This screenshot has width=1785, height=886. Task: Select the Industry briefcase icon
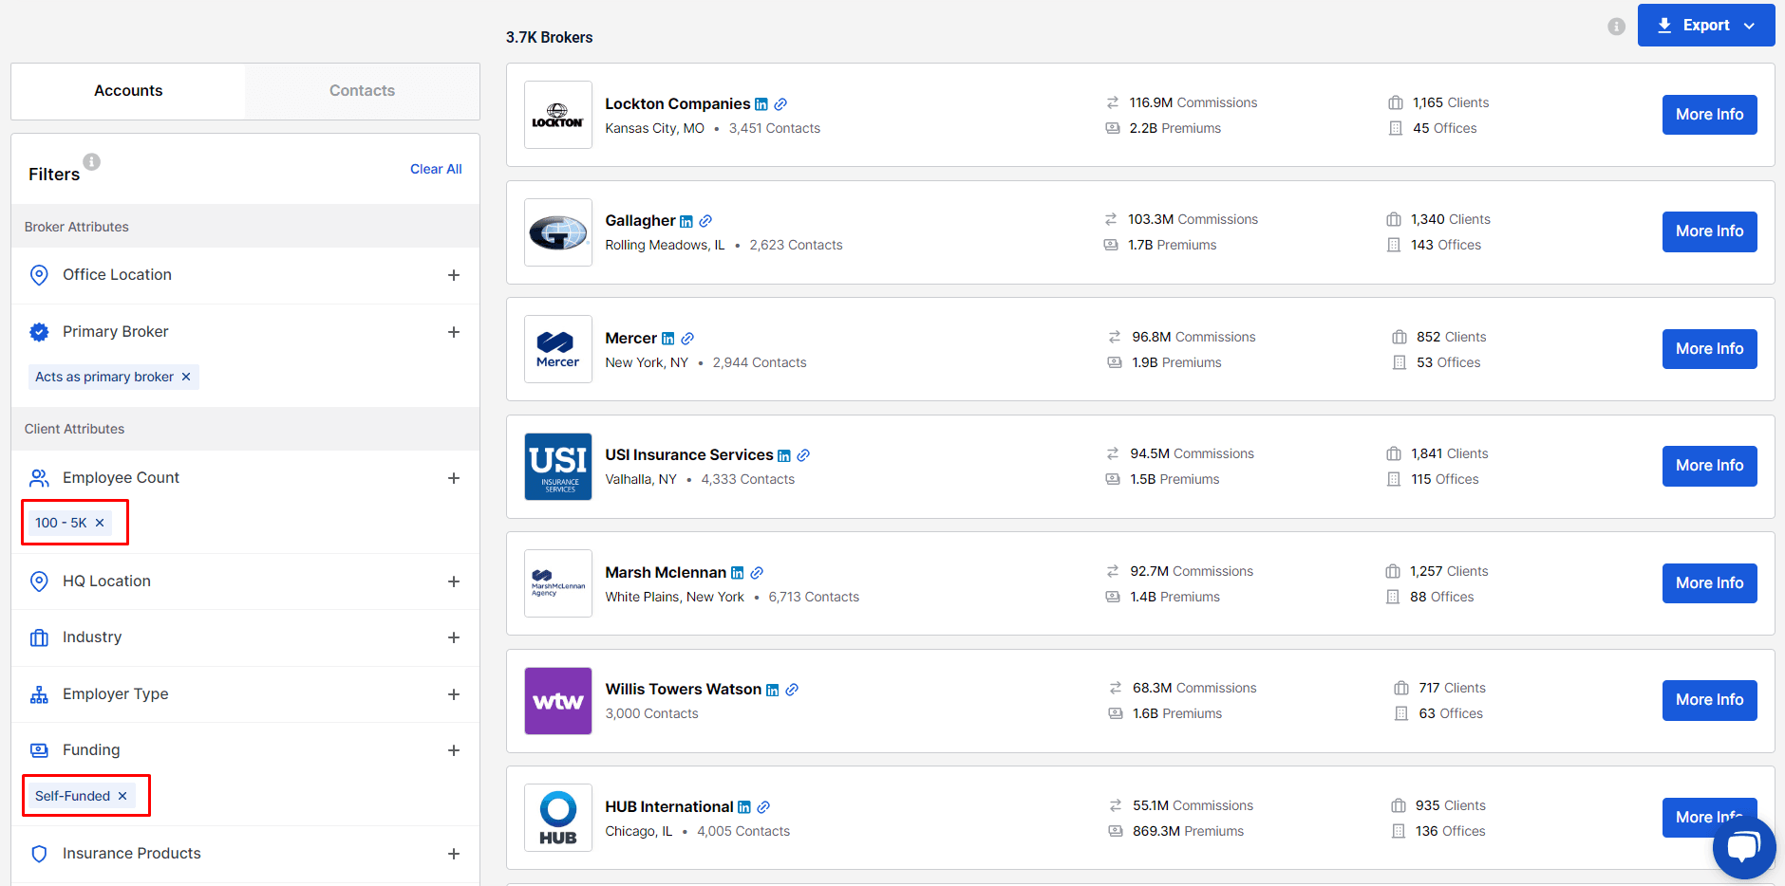(x=39, y=637)
